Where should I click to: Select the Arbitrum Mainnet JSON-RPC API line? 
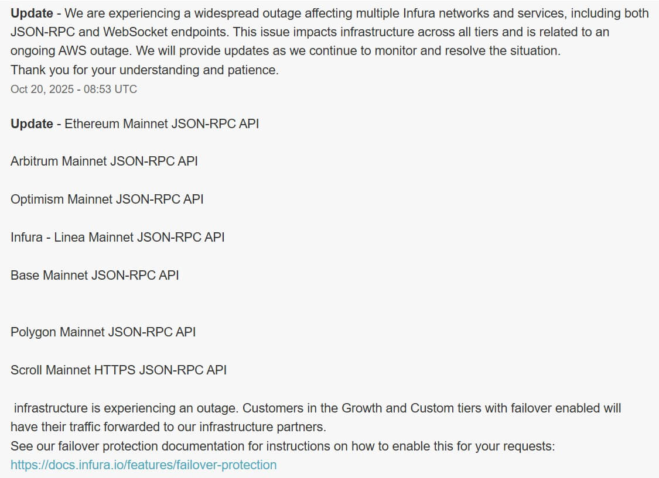click(x=104, y=161)
